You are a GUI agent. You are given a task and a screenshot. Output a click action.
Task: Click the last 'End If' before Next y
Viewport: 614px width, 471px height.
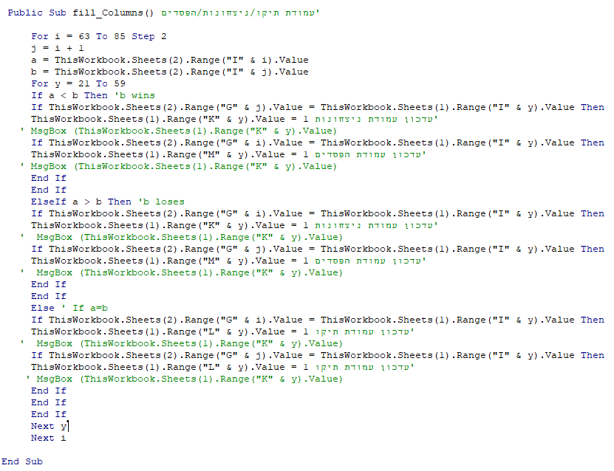point(49,414)
